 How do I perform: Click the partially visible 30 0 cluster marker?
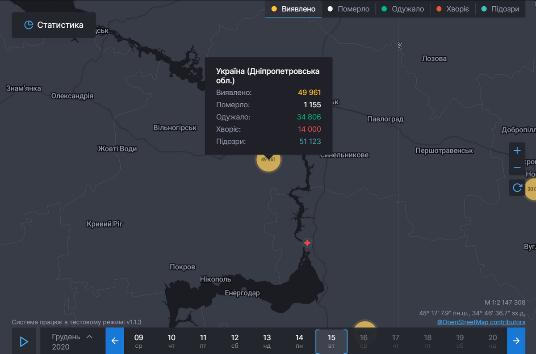(530, 189)
